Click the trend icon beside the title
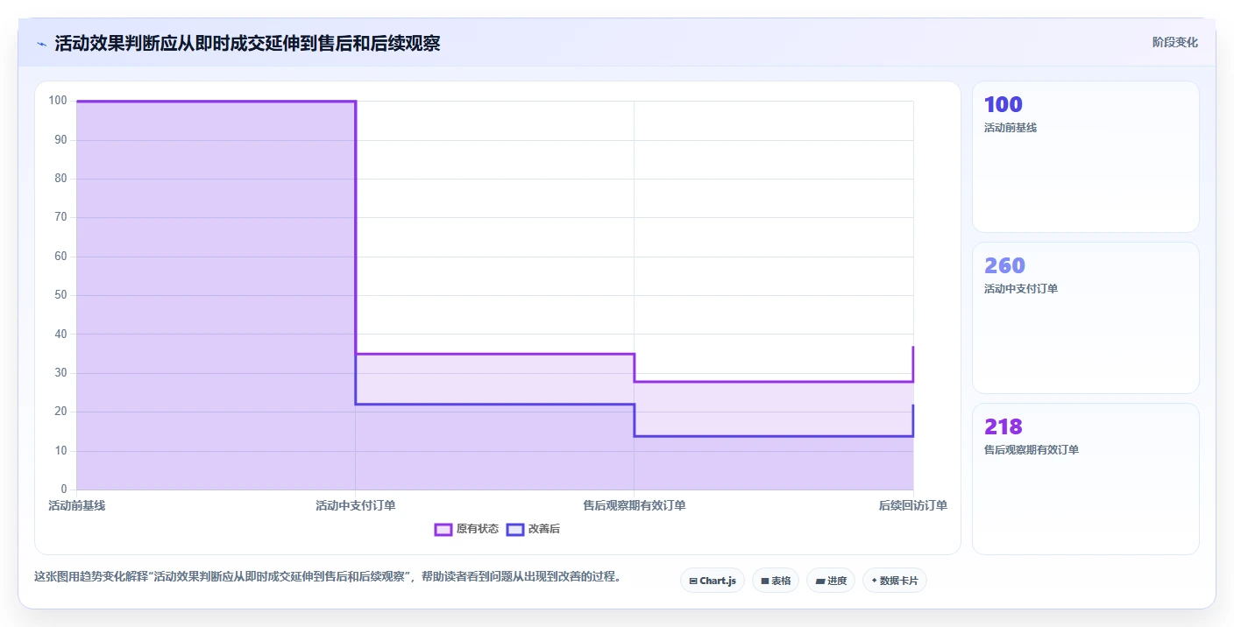 point(41,44)
